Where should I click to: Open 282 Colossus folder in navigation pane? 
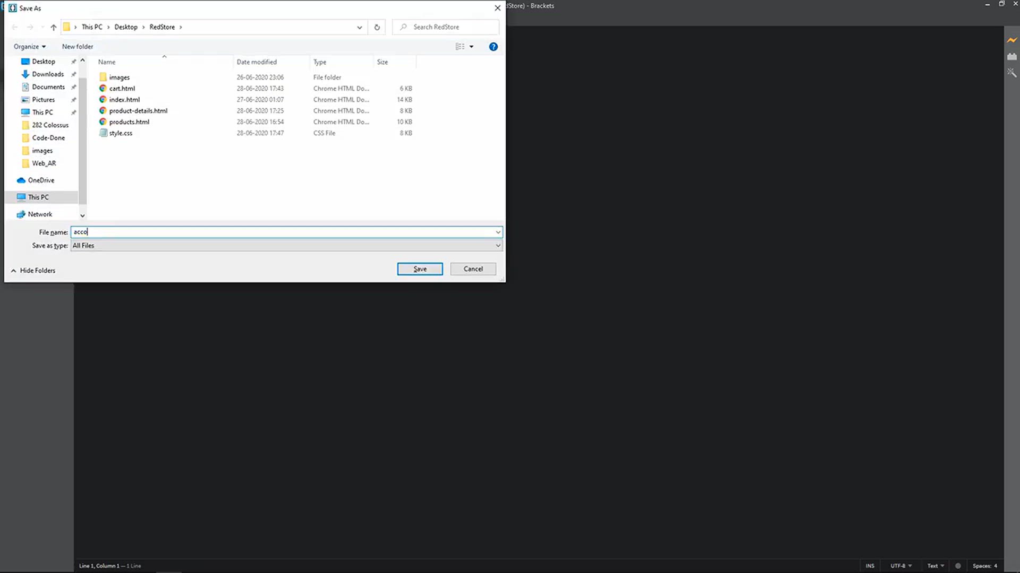[x=50, y=125]
